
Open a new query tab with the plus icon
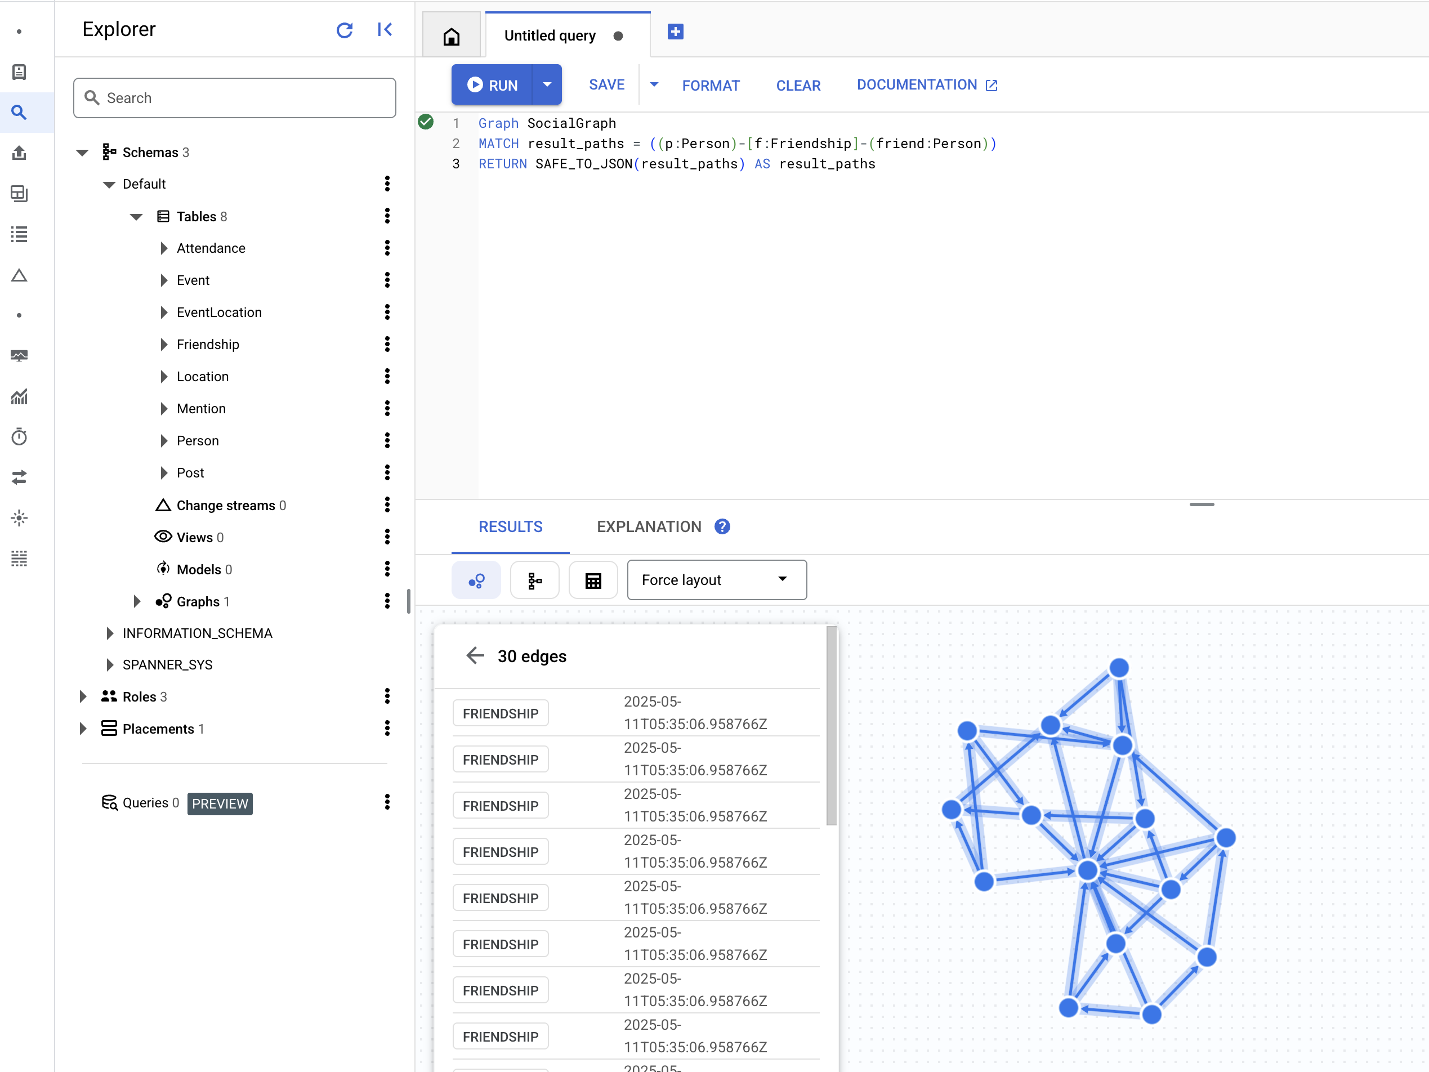(x=675, y=31)
